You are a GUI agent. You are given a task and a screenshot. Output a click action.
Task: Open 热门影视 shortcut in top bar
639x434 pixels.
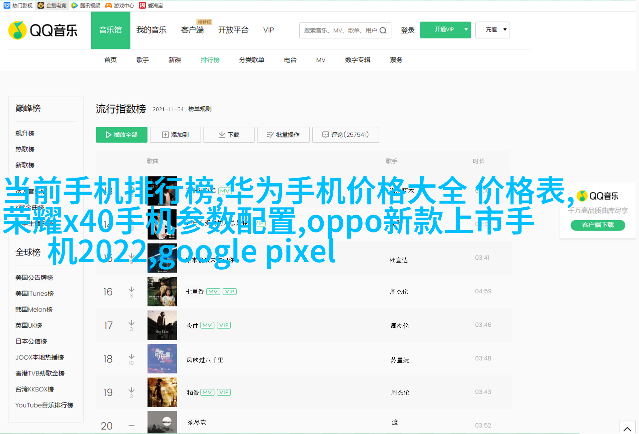(18, 5)
